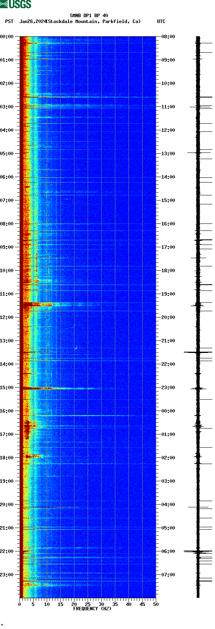Click the PST time label '00:00'
This screenshot has height=629, width=215.
(7, 37)
